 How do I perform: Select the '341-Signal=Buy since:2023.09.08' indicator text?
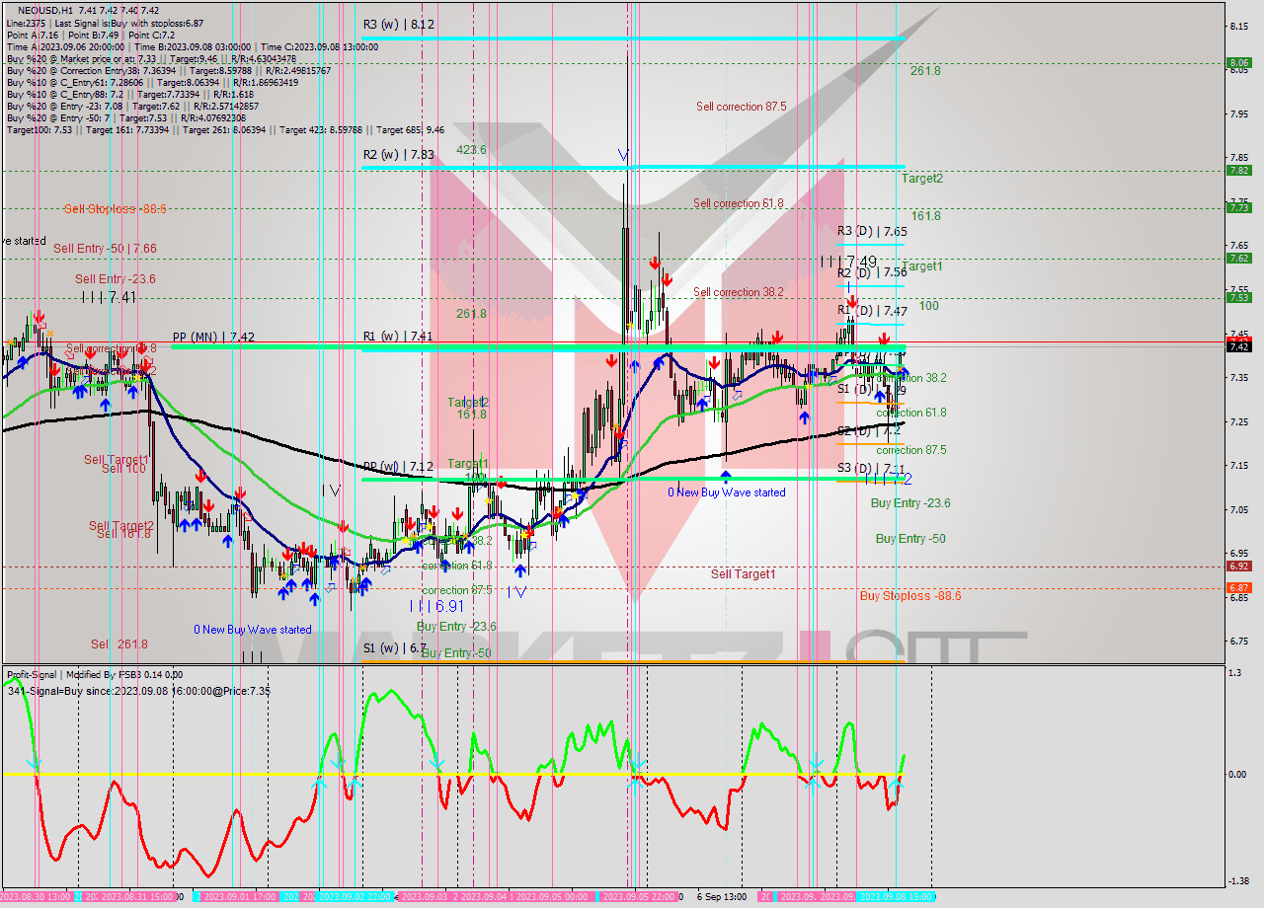pyautogui.click(x=138, y=691)
